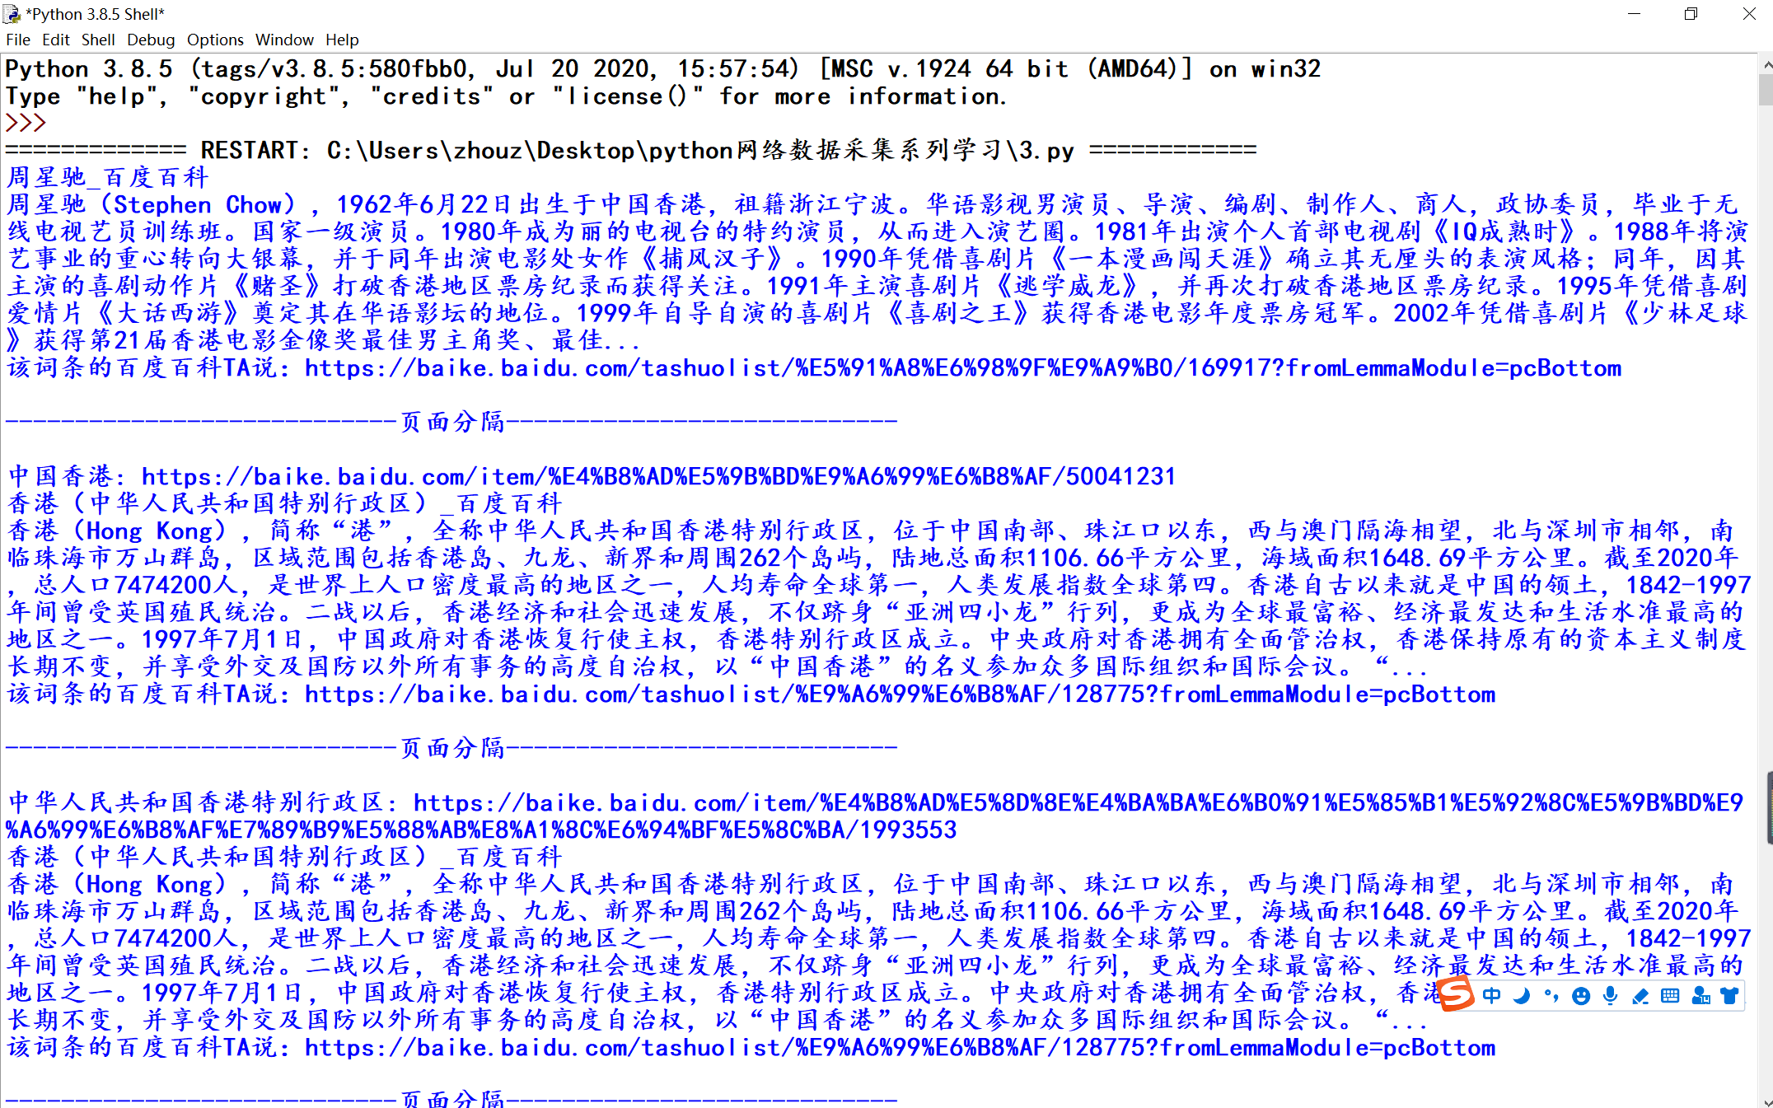Open the user account icon on the IME bar
Image resolution: width=1773 pixels, height=1108 pixels.
click(1700, 996)
